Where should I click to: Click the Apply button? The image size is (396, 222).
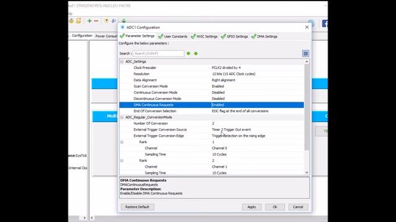252,207
